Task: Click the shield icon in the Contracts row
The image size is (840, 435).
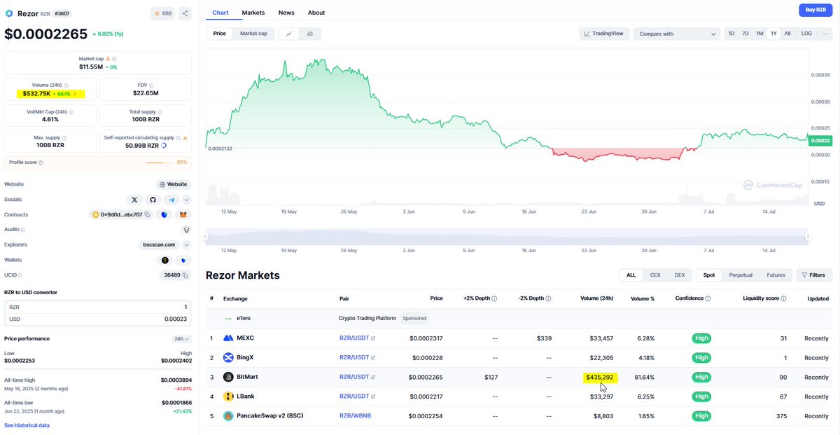Action: pos(164,214)
